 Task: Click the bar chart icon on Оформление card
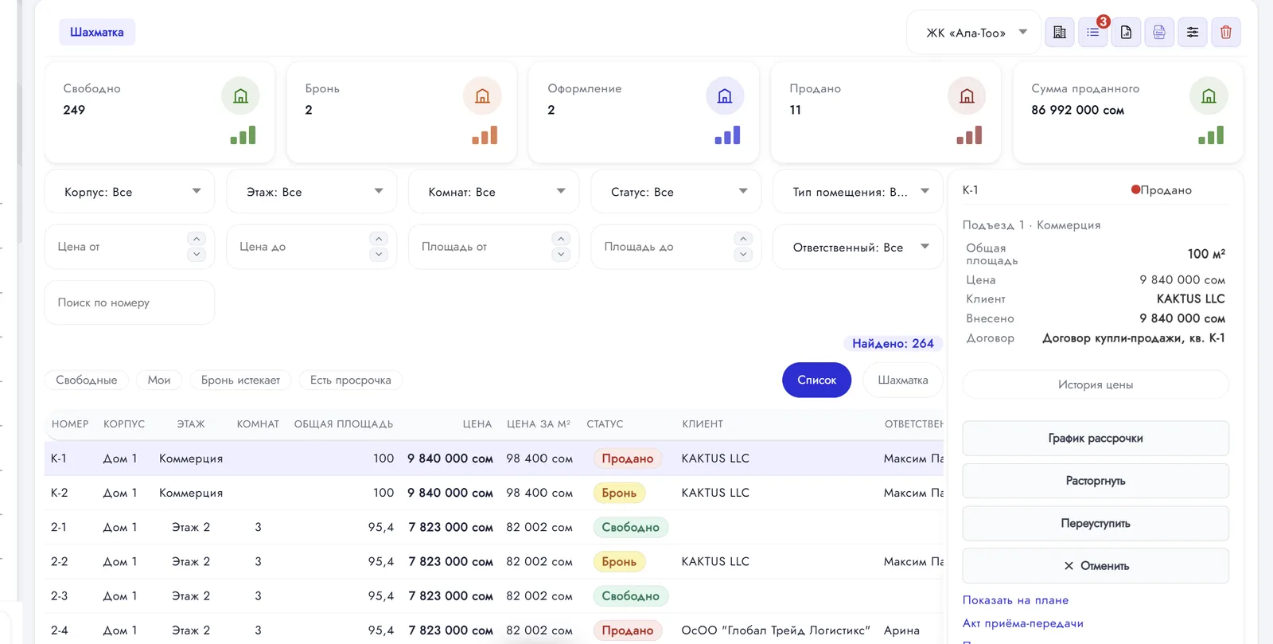coord(727,135)
